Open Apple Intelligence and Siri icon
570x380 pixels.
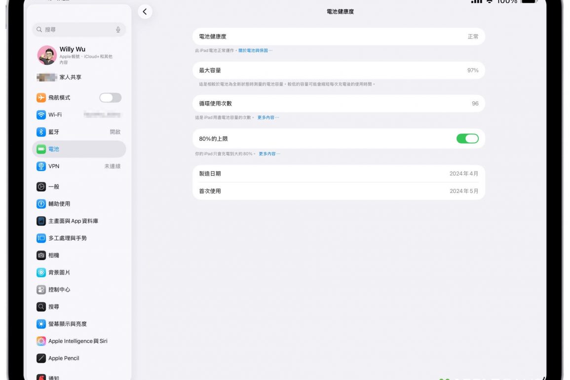[x=41, y=341]
